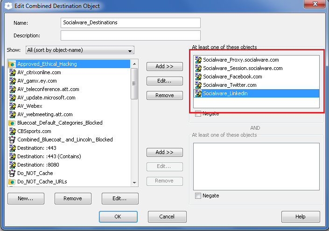329x231 pixels.
Task: Click the icon beside AV_webmeeting.att.com
Action: coord(13,114)
